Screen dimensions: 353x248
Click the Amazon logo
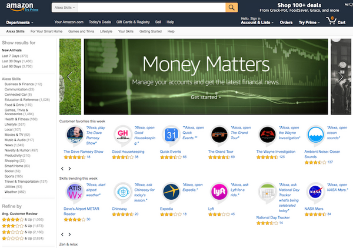point(19,6)
